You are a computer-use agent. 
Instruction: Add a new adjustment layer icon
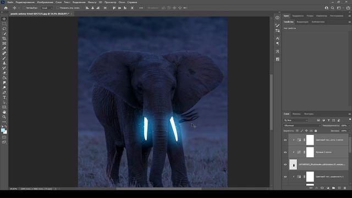pos(328,188)
